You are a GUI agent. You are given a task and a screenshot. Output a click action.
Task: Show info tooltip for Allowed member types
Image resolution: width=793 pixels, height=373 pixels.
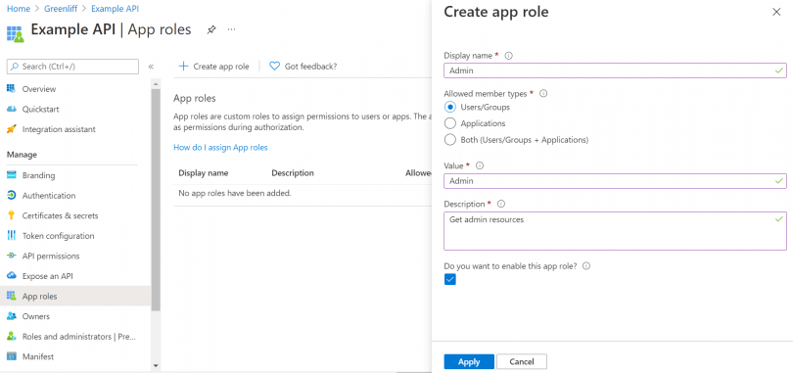(543, 94)
